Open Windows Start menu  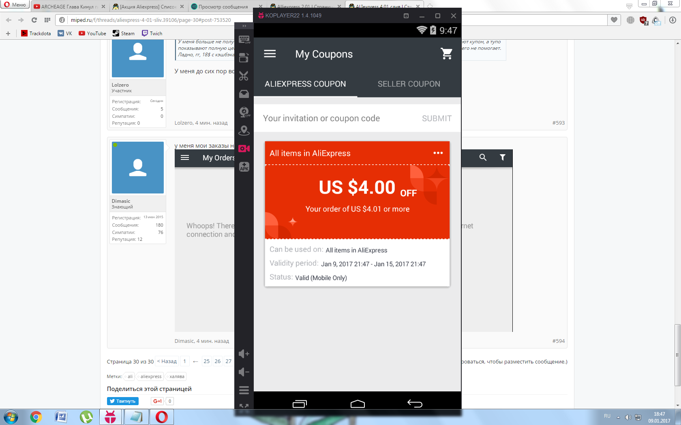coord(11,417)
